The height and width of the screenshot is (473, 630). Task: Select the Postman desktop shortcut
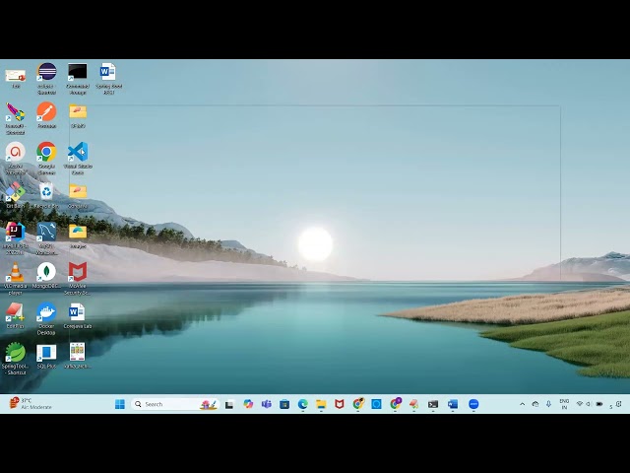(x=46, y=115)
